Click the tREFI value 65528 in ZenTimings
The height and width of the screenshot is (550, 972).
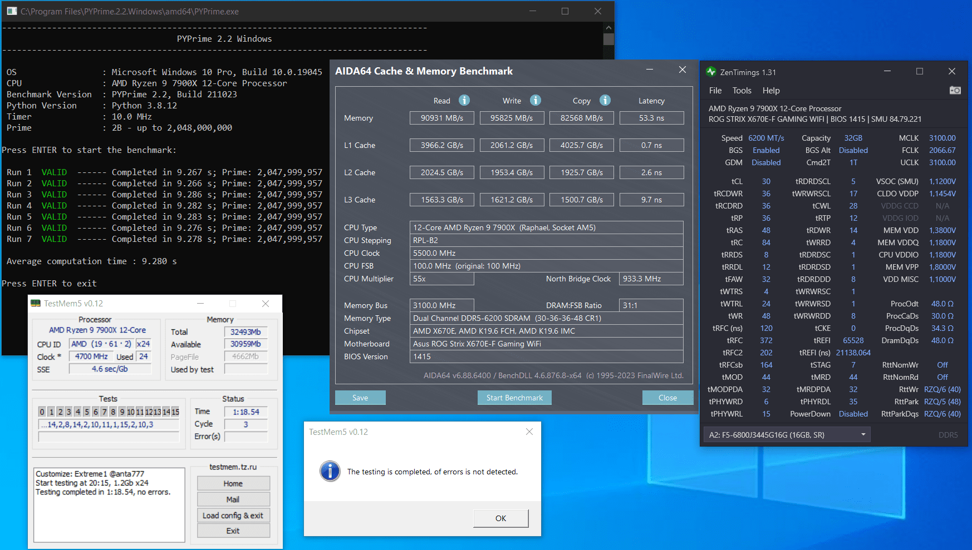click(x=853, y=340)
